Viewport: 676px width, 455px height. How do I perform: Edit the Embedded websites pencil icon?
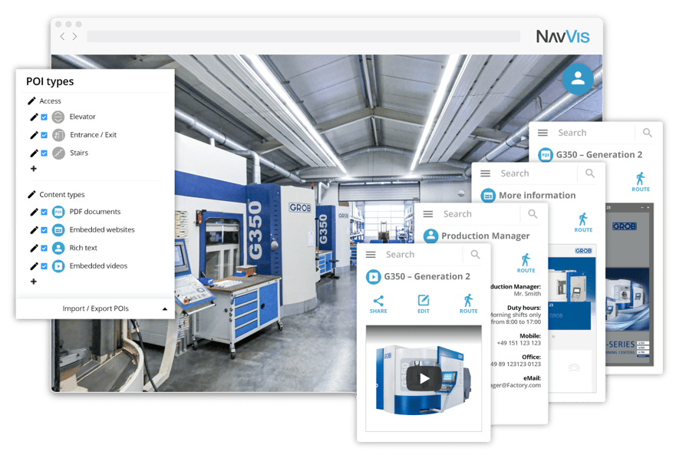(x=34, y=230)
